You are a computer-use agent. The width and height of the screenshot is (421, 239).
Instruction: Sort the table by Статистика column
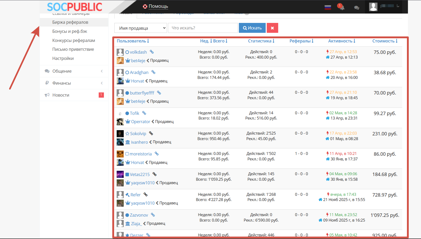[x=261, y=41]
